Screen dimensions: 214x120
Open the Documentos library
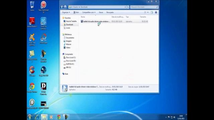pos(69,38)
